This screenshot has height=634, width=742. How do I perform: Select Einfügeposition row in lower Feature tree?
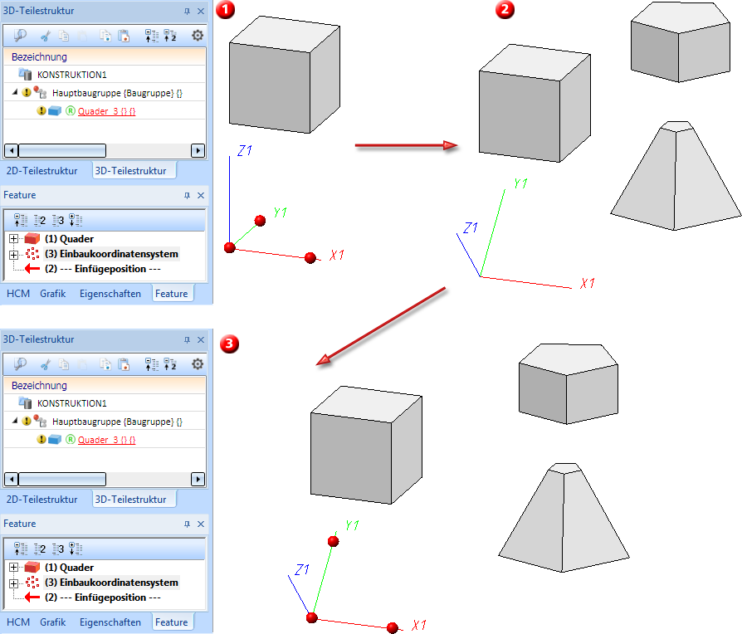click(x=103, y=597)
